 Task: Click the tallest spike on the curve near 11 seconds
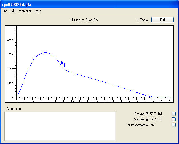[x=62, y=60]
